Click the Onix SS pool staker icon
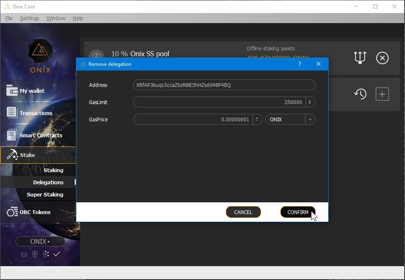The width and height of the screenshot is (405, 280). tap(97, 55)
